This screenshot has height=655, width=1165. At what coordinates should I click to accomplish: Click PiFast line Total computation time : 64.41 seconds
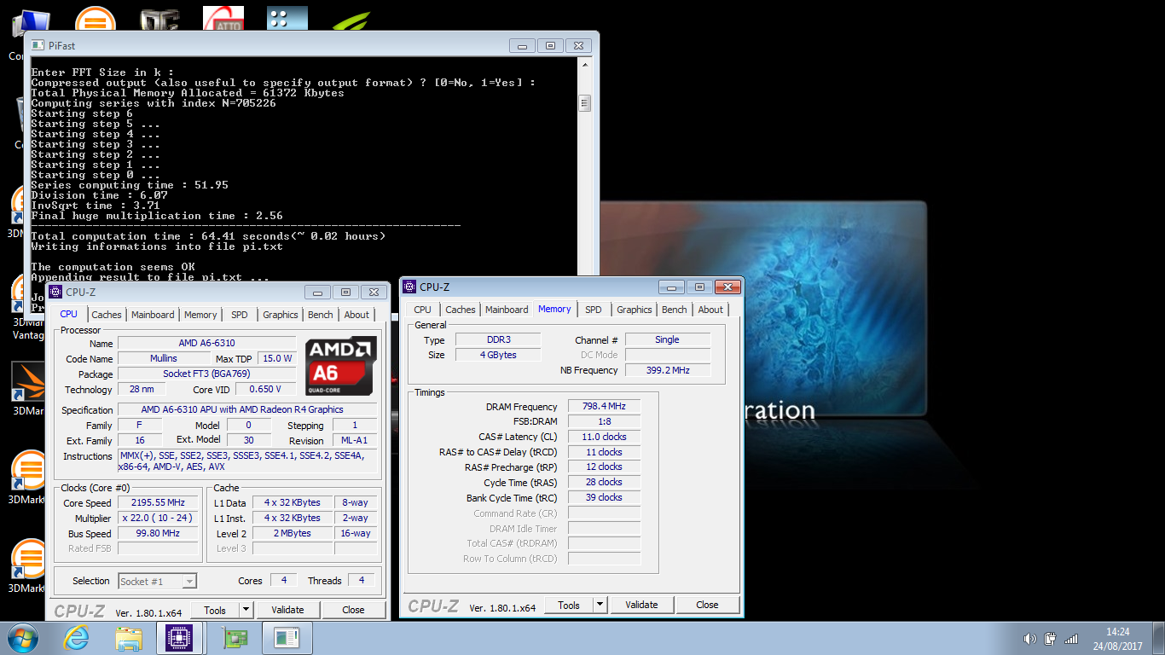(x=208, y=236)
